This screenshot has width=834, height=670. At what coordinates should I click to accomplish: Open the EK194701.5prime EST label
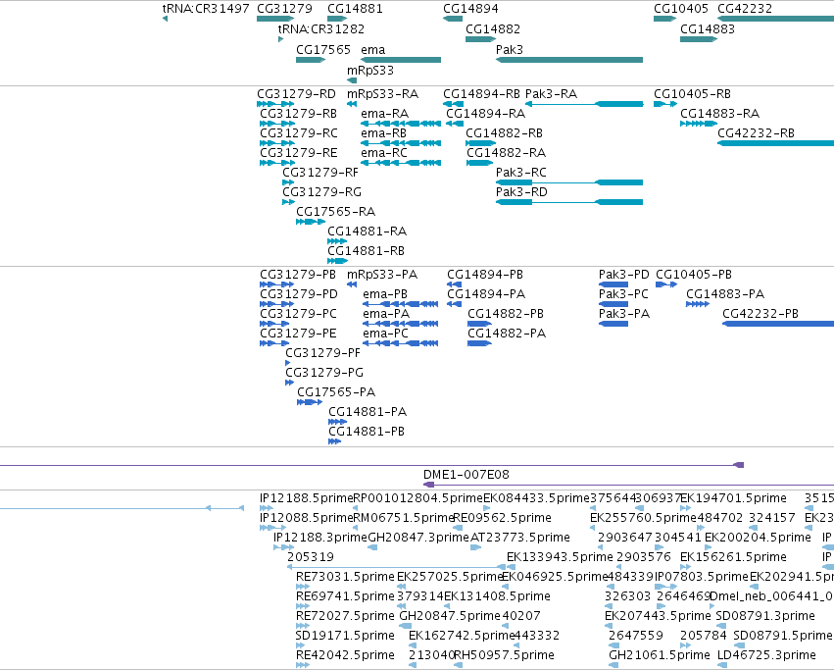[733, 498]
